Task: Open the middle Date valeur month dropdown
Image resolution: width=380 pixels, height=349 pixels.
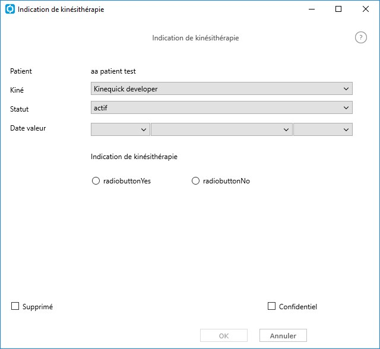Action: tap(221, 129)
